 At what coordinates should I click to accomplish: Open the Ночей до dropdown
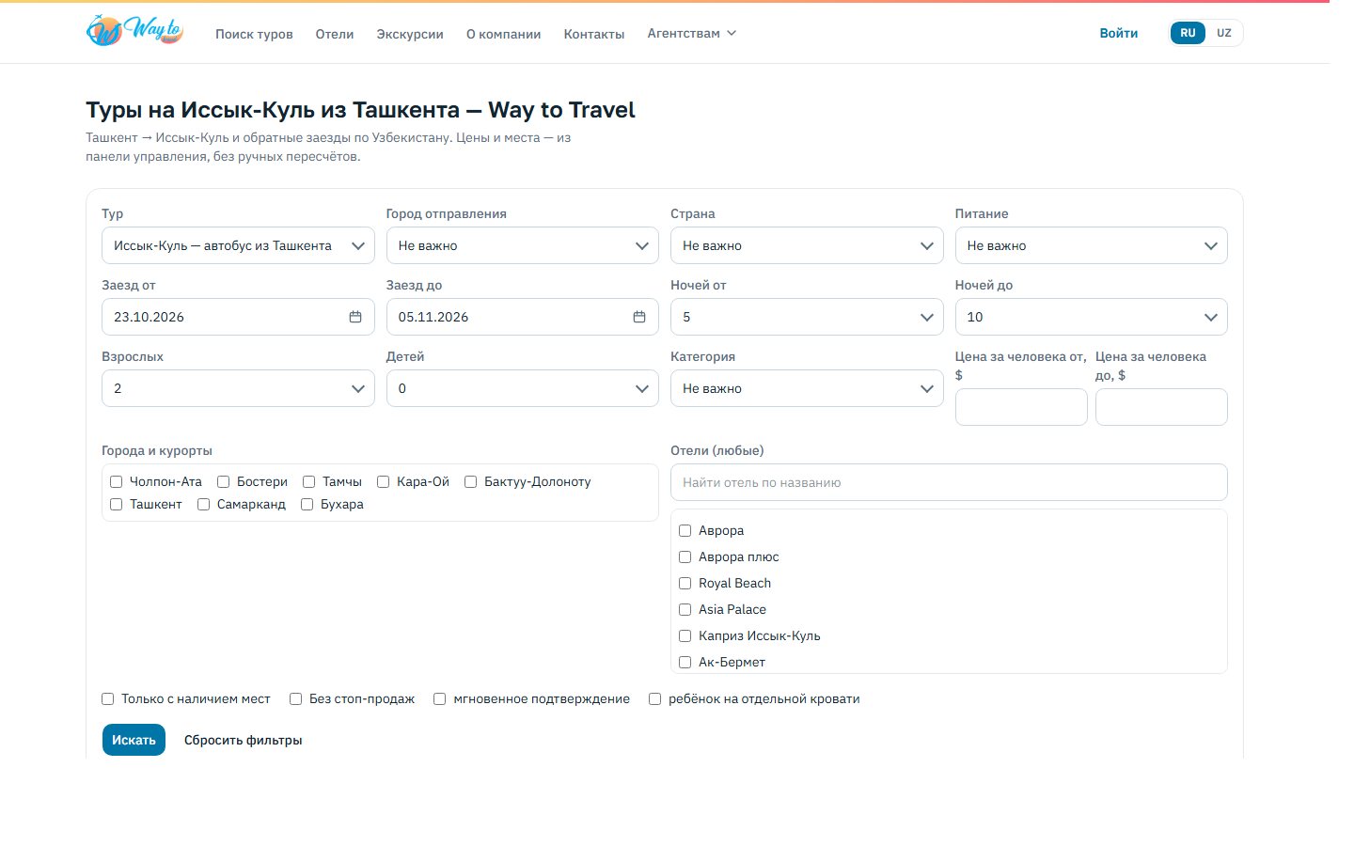(1091, 317)
